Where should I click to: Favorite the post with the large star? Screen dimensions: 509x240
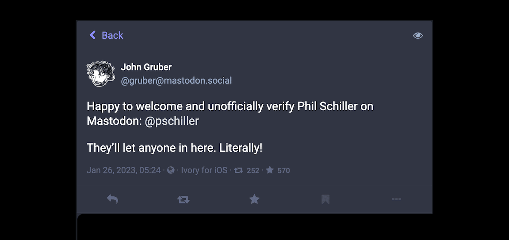click(254, 199)
